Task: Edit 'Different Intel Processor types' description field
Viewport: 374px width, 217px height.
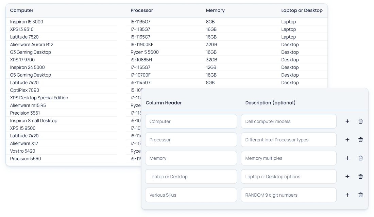Action: click(289, 140)
